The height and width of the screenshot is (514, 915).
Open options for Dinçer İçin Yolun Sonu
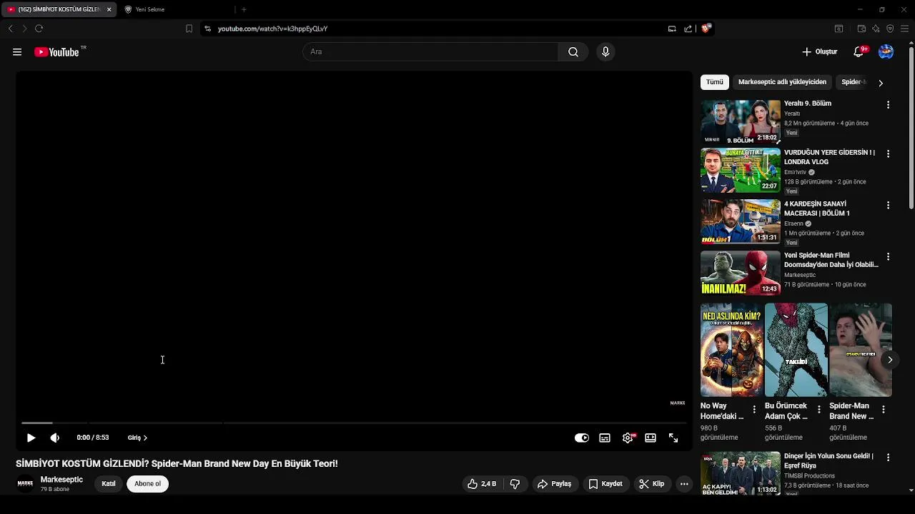[888, 458]
